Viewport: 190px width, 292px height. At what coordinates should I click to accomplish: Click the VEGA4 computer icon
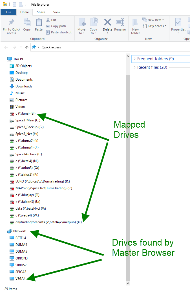[12, 279]
